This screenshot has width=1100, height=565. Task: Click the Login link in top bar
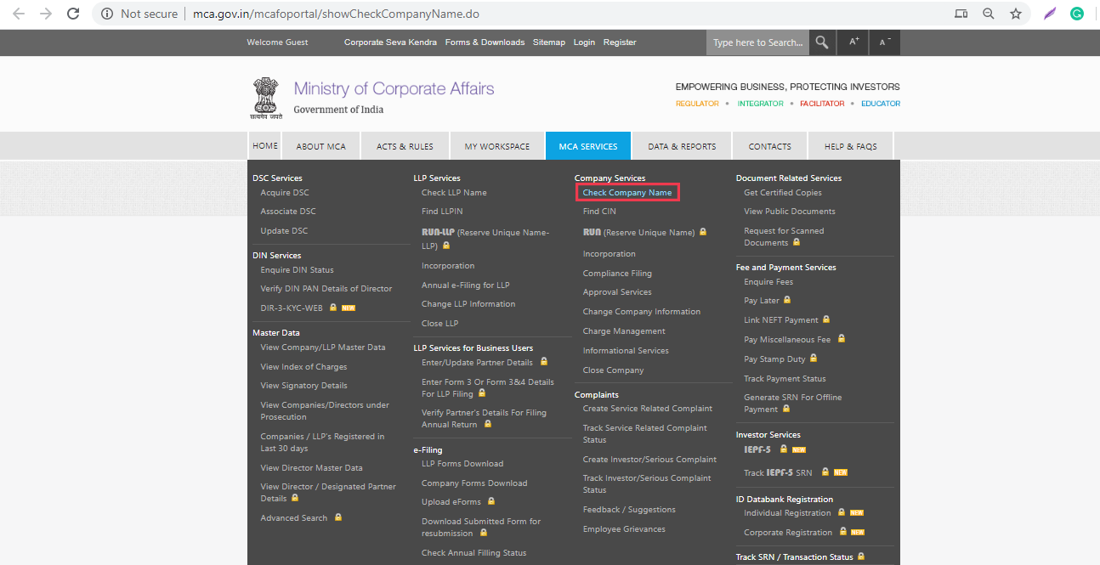click(584, 42)
